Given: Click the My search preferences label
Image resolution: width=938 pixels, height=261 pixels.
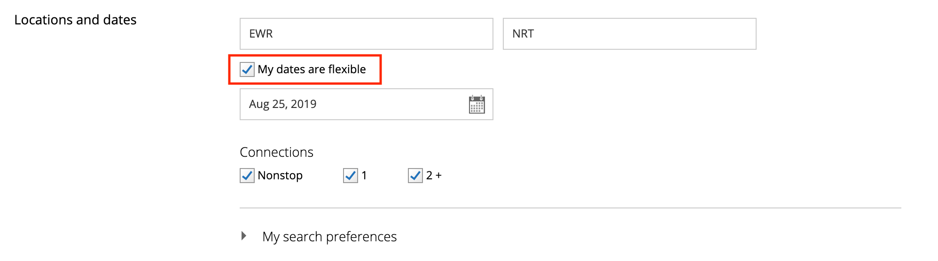Looking at the screenshot, I should (329, 237).
